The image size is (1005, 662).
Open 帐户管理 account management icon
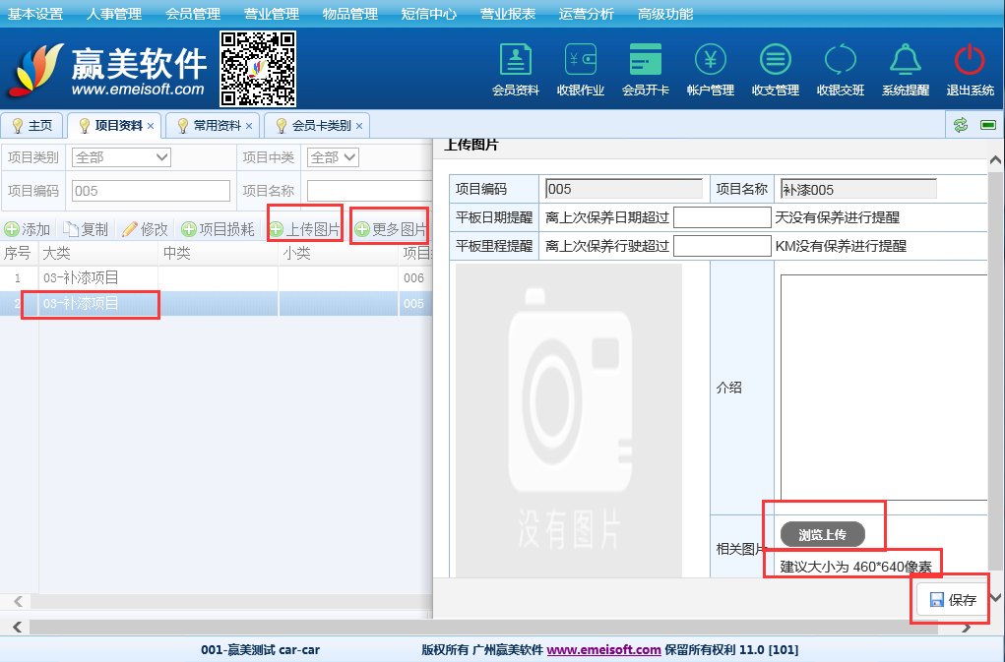(x=710, y=61)
